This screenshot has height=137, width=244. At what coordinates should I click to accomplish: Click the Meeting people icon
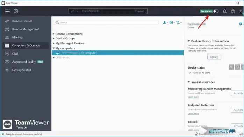7,37
